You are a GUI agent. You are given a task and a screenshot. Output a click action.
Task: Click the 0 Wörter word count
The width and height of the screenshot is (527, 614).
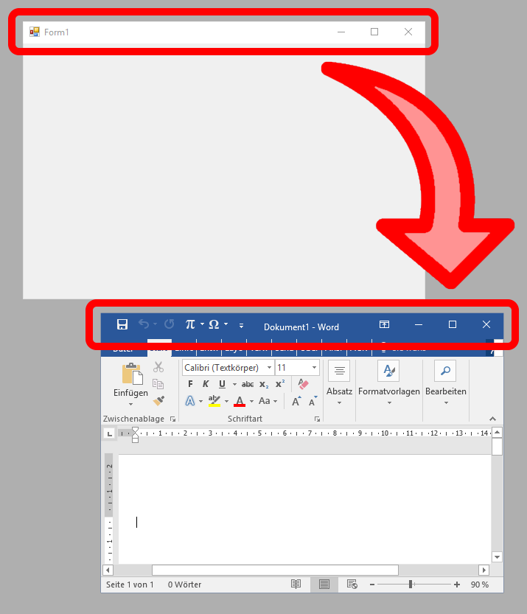tap(184, 585)
